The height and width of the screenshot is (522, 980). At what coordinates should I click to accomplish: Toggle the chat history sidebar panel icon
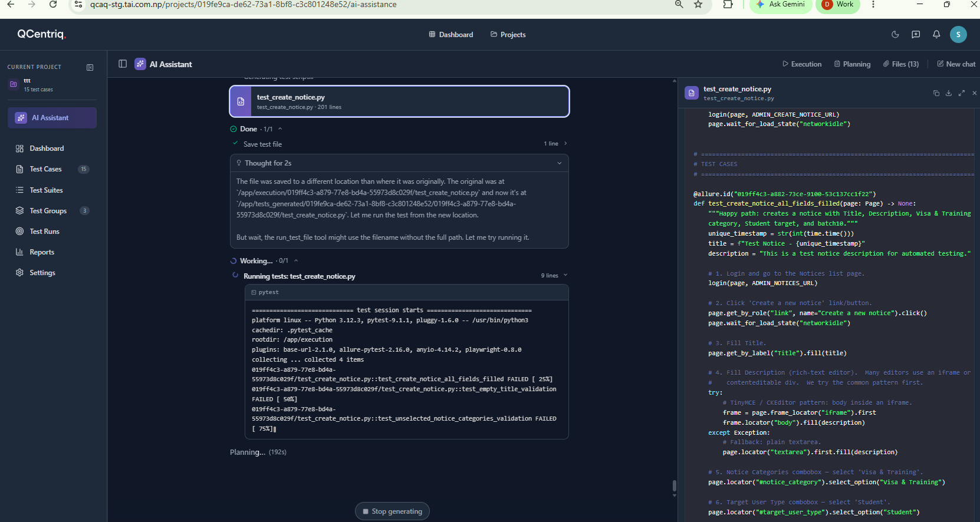click(x=123, y=64)
